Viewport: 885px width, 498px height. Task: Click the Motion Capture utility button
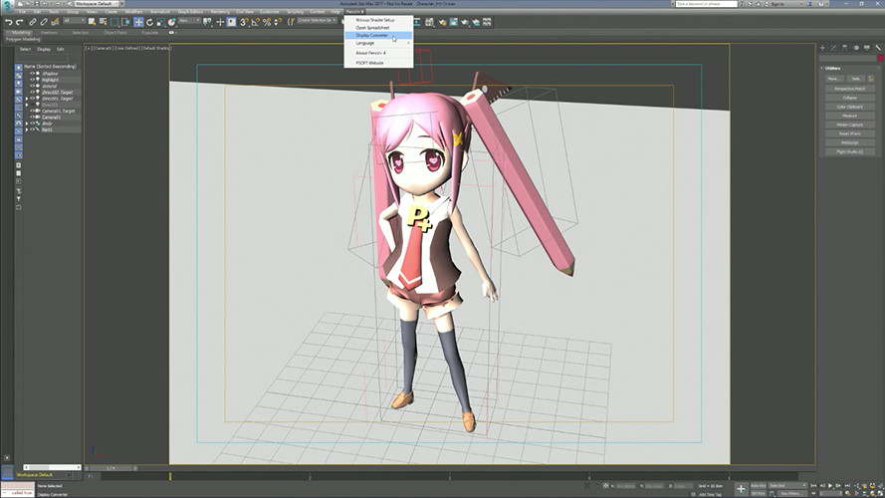click(x=849, y=124)
